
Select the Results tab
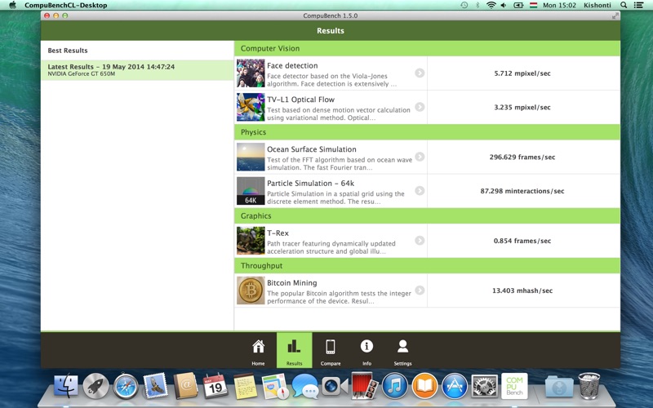294,351
